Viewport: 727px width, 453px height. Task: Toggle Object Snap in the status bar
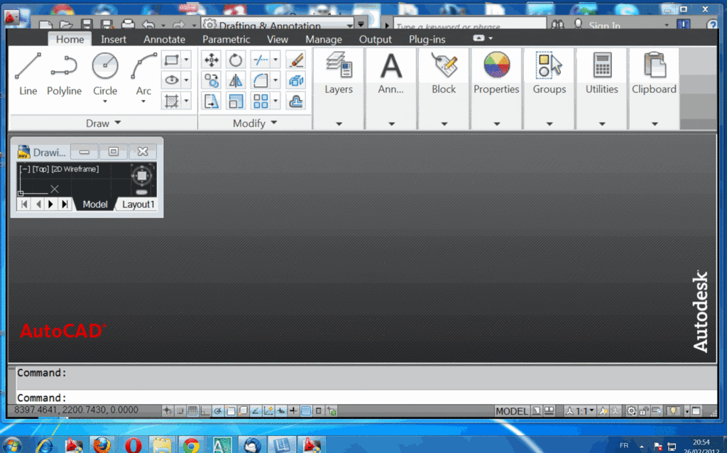point(231,410)
